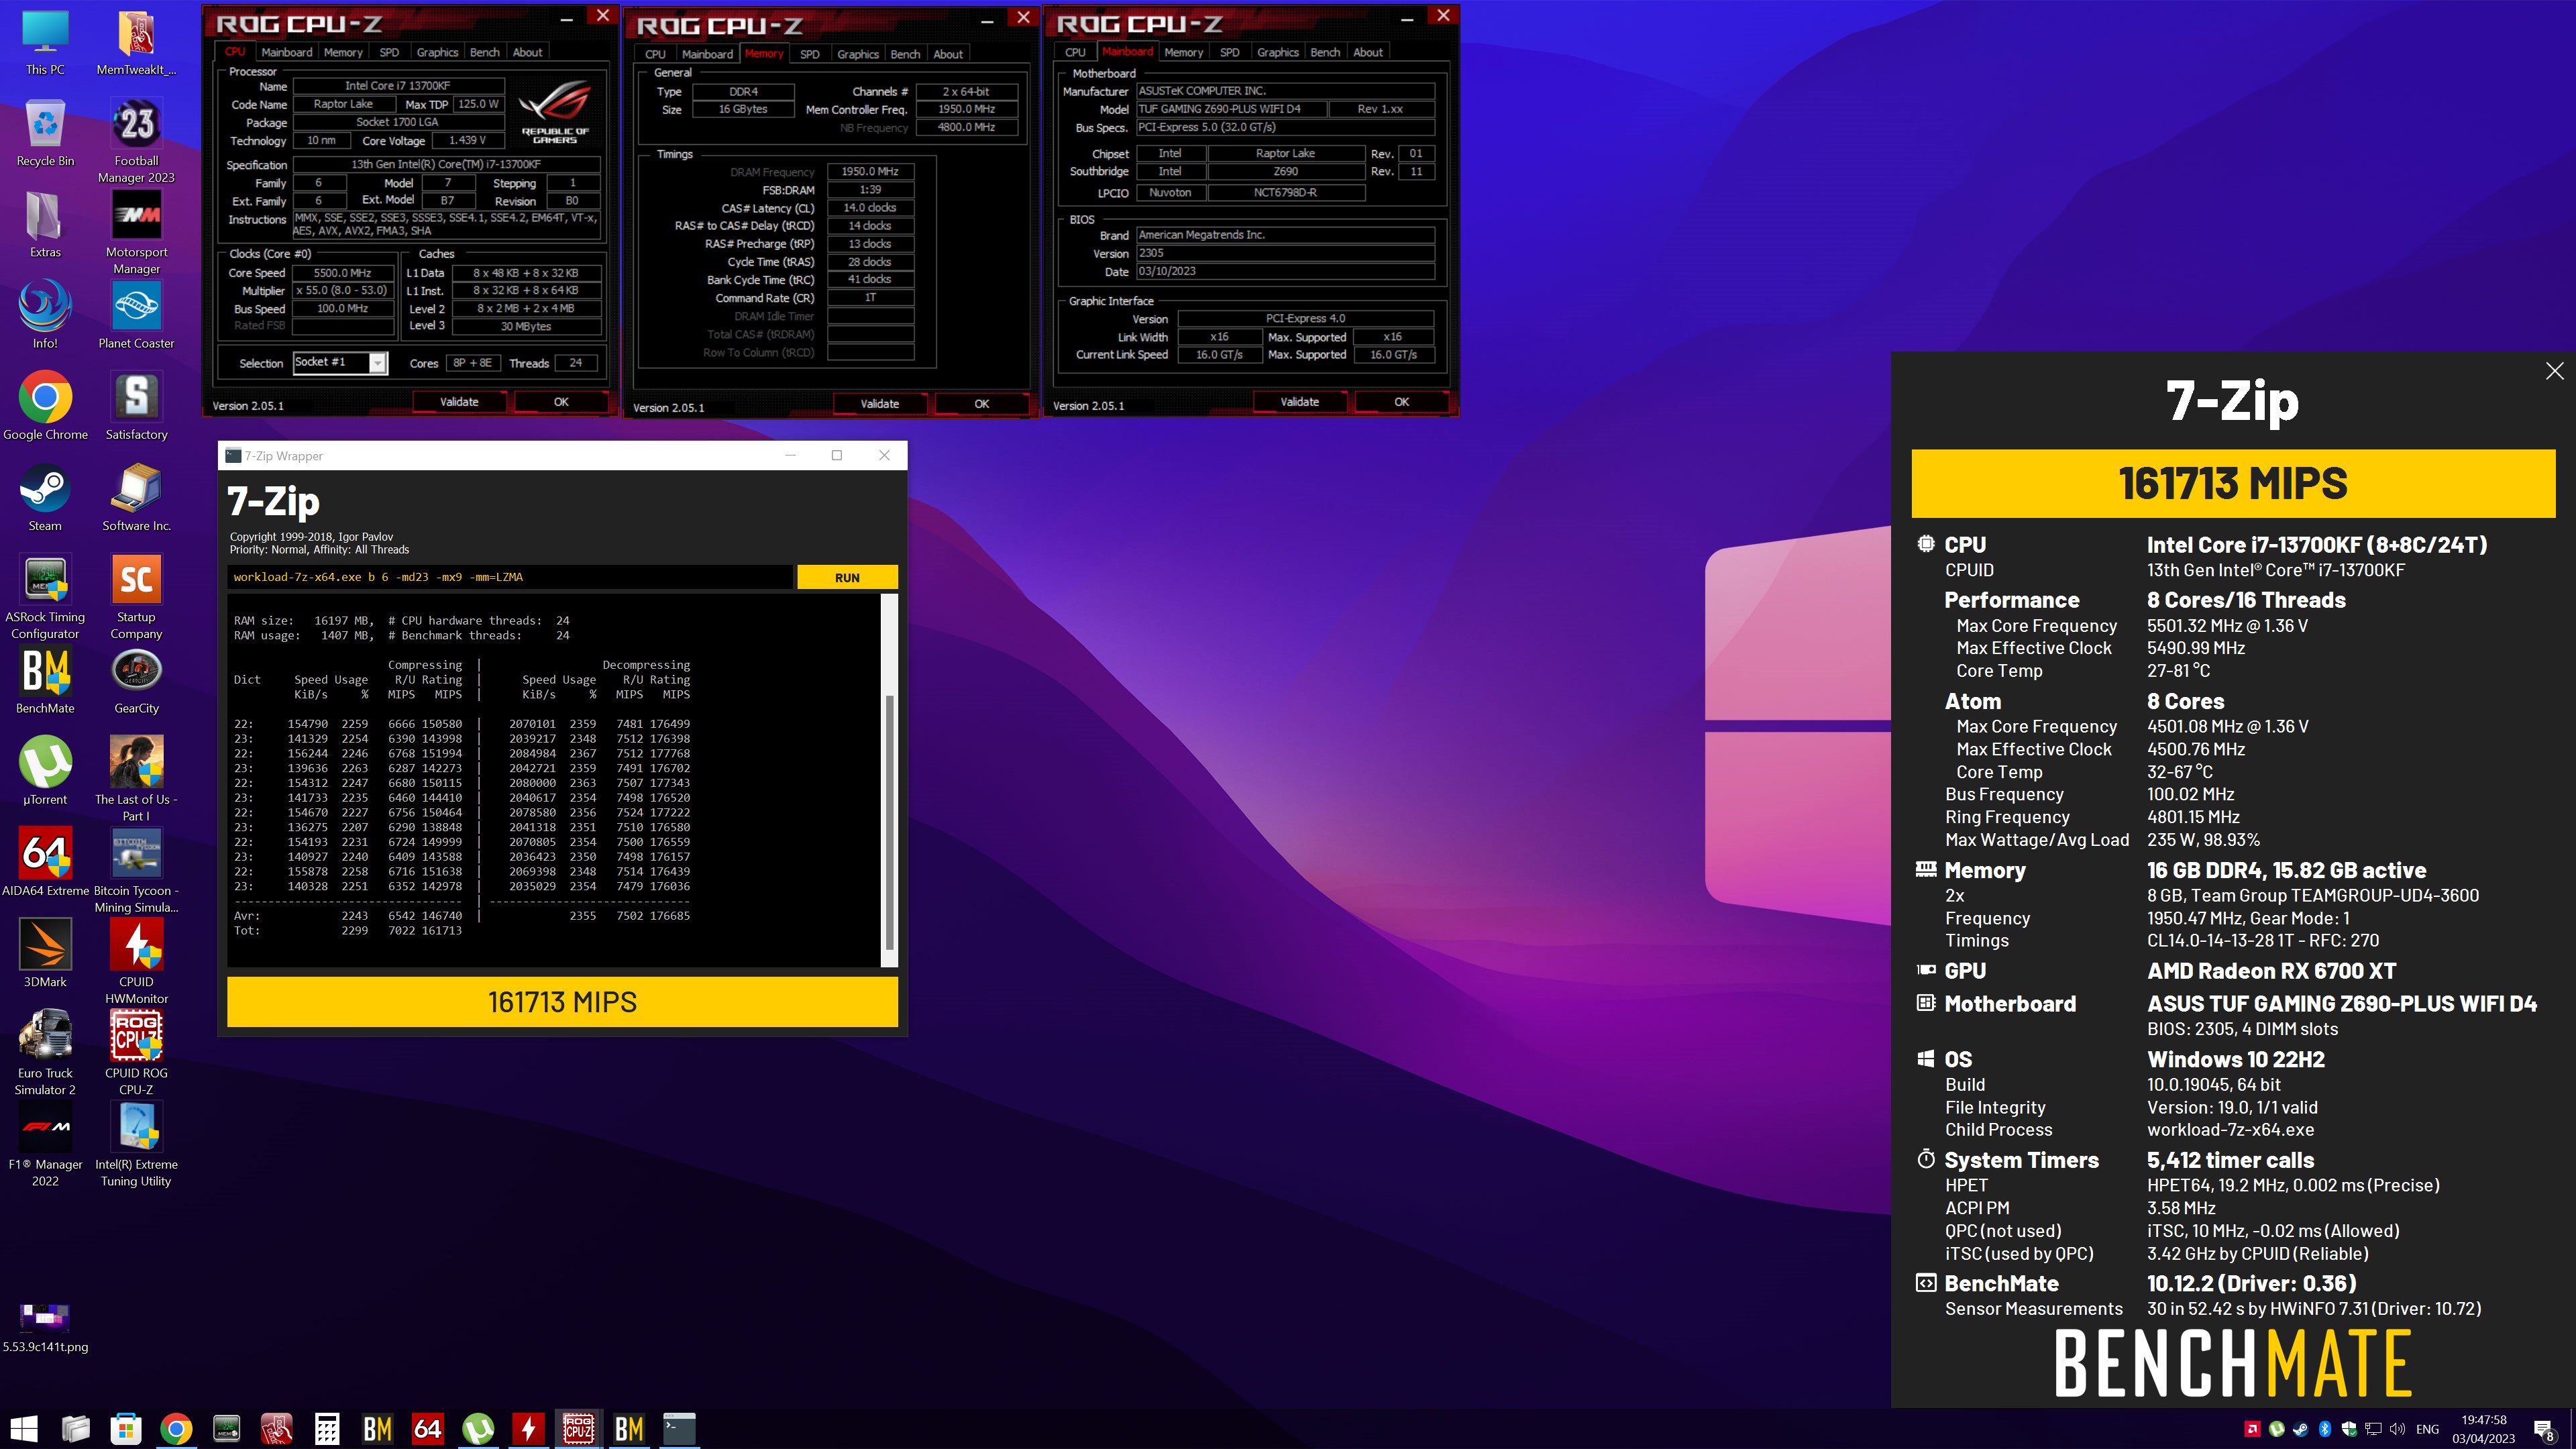Open the BenchMate desktop shortcut

point(45,681)
